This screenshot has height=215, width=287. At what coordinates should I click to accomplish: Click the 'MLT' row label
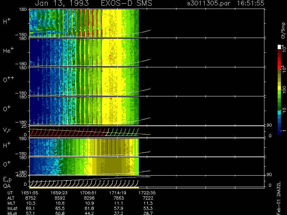click(x=11, y=203)
